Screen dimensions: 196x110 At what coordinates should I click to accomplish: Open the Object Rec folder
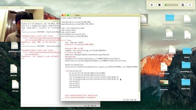[186, 84]
